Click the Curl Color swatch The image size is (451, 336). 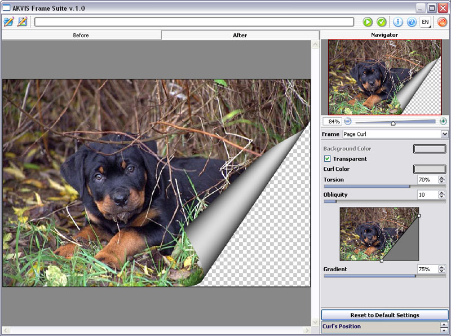click(430, 169)
